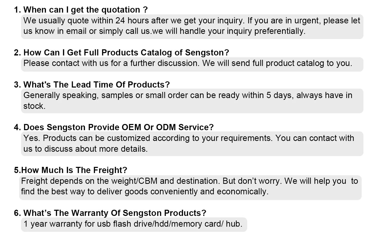
Task: Select the 24 hours quote answer text
Action: [192, 26]
